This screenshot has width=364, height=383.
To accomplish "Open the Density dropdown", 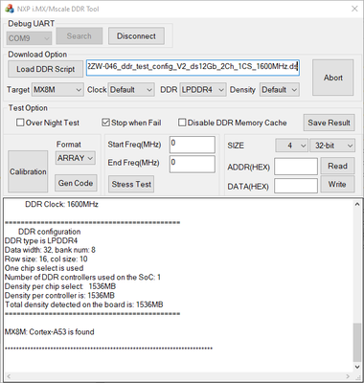I will [x=280, y=90].
